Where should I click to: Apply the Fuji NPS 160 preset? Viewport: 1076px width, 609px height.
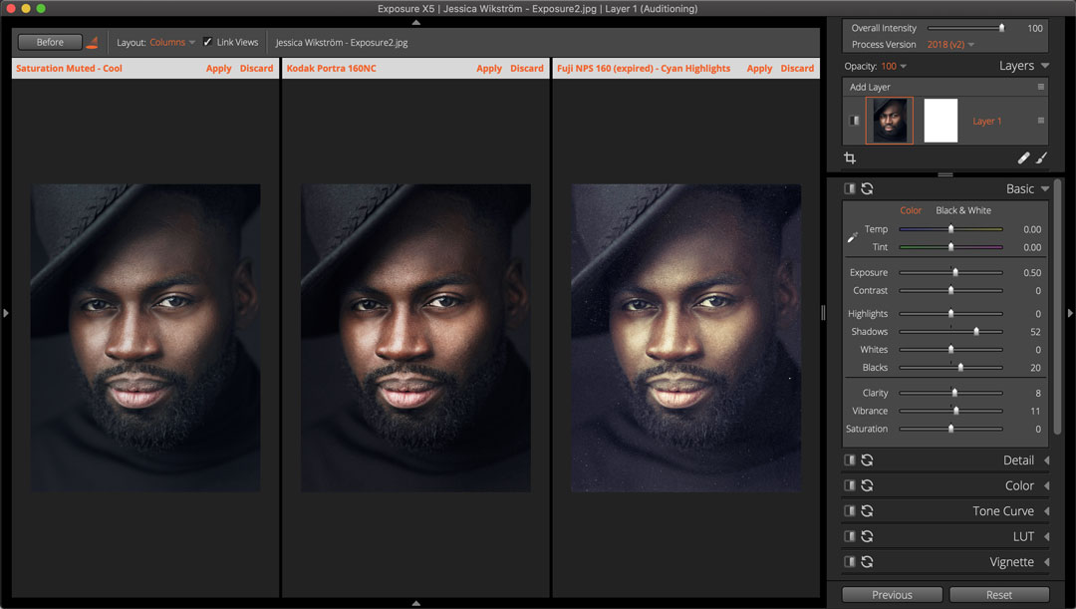pos(759,69)
